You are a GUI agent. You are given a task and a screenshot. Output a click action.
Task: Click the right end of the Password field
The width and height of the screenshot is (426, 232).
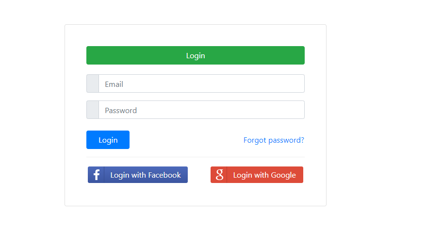(x=296, y=110)
